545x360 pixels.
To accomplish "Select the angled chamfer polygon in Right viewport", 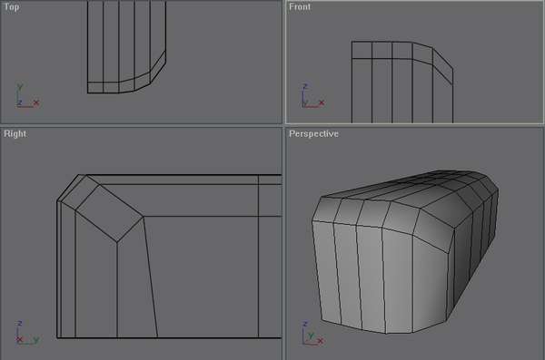I will (x=109, y=213).
